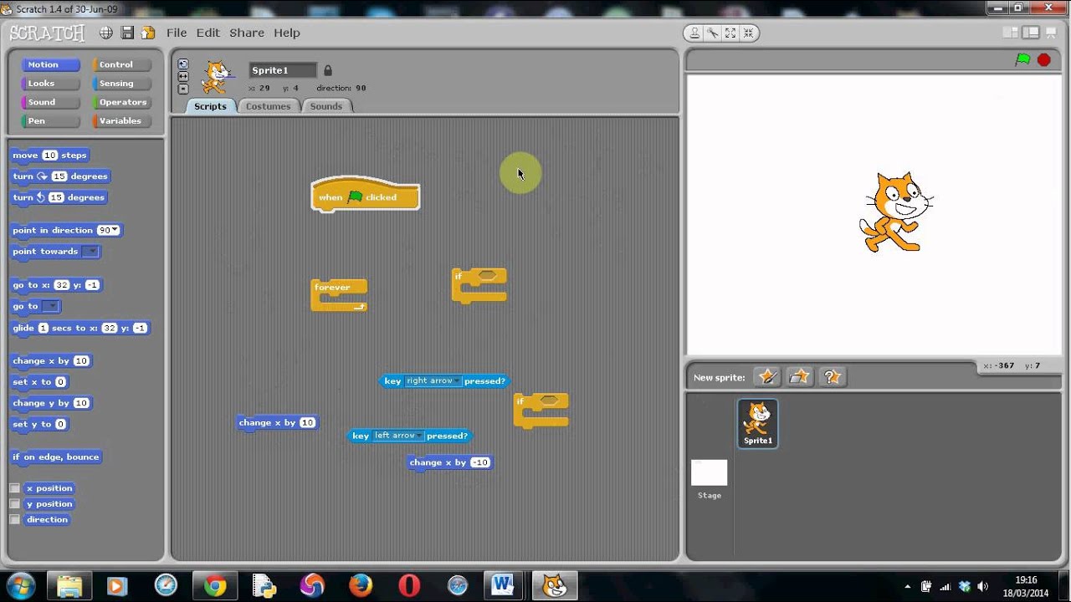Set rotation style to left-right flip

pos(183,76)
